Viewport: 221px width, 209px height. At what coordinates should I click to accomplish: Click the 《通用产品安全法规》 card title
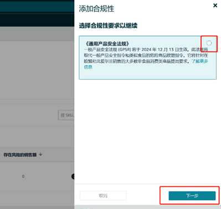pyautogui.click(x=107, y=44)
